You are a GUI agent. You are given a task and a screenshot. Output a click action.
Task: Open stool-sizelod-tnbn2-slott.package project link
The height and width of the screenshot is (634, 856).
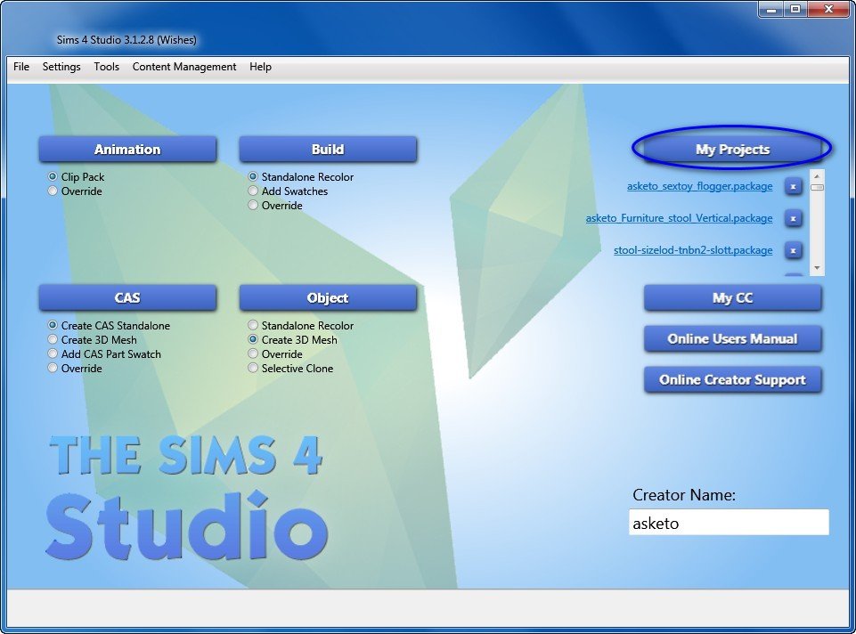tap(693, 250)
